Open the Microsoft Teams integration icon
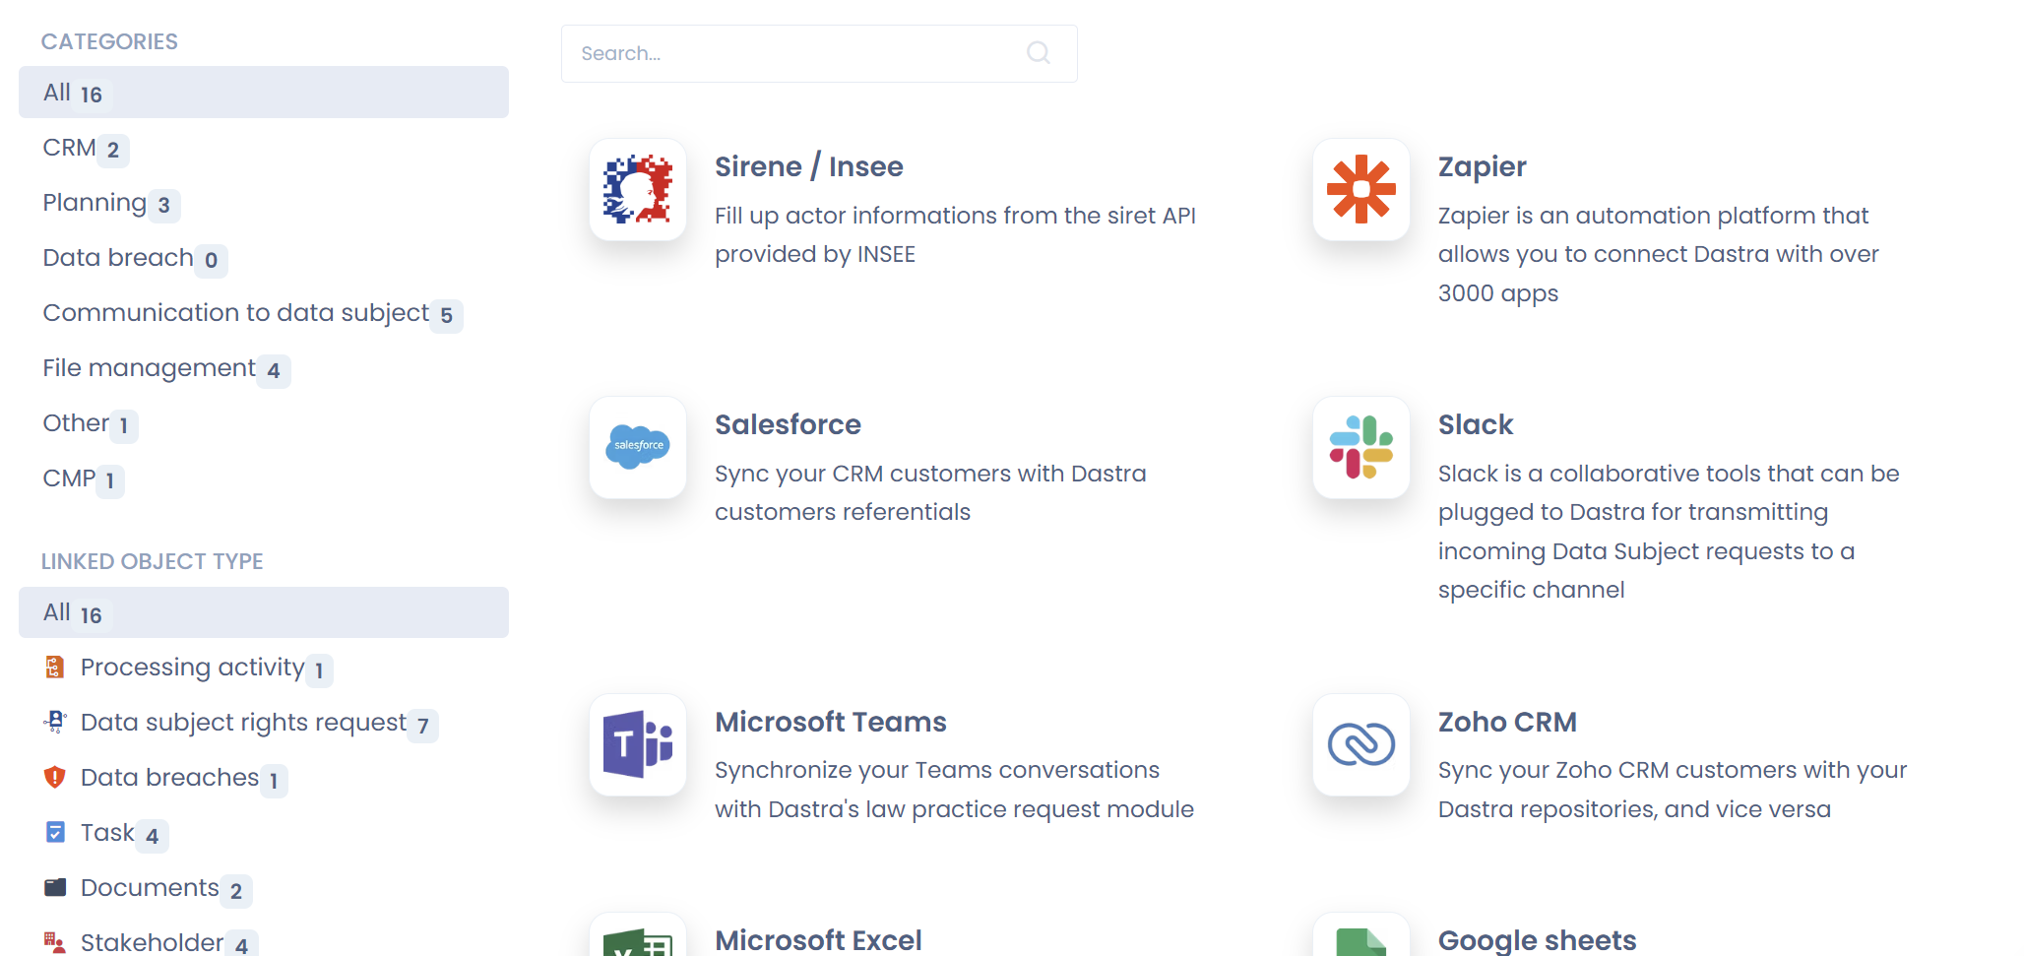 (637, 745)
